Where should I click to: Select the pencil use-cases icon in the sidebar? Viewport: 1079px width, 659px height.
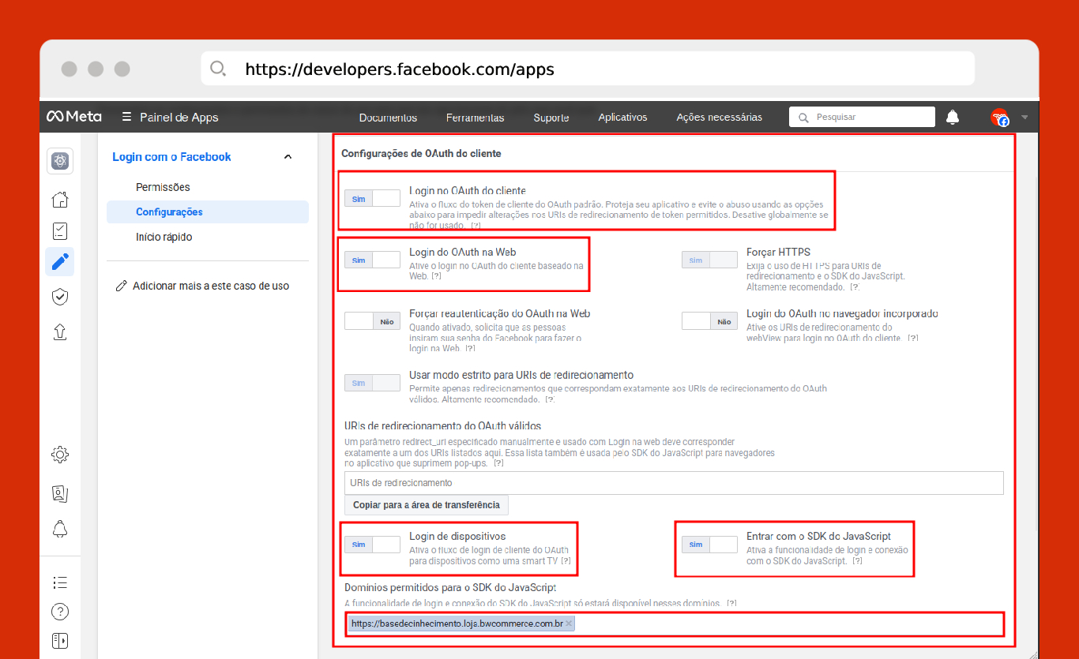pos(60,262)
